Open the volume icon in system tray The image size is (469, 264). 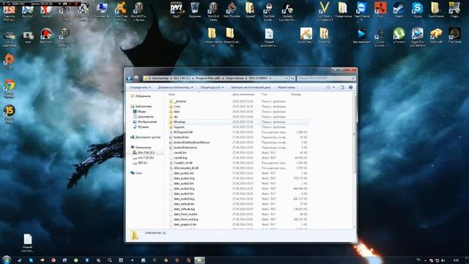click(443, 260)
